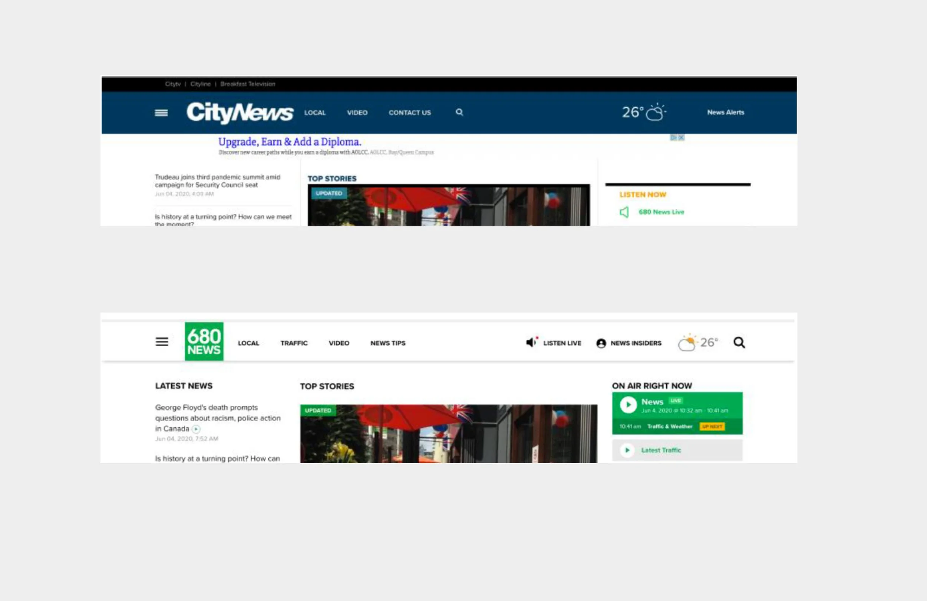The width and height of the screenshot is (927, 601).
Task: Click the News Insiders profile icon
Action: click(601, 343)
